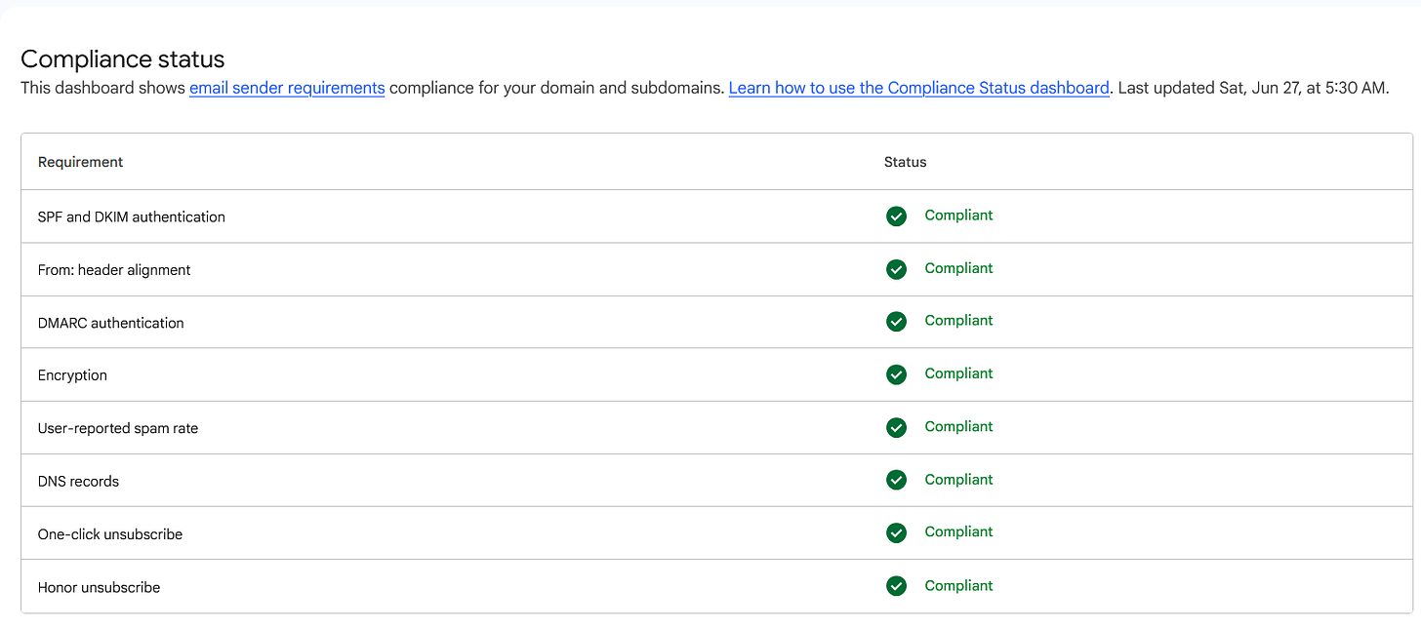Click the Last updated Sat, Jun 27 timestamp
Viewport: 1421px width, 628px height.
[1253, 88]
